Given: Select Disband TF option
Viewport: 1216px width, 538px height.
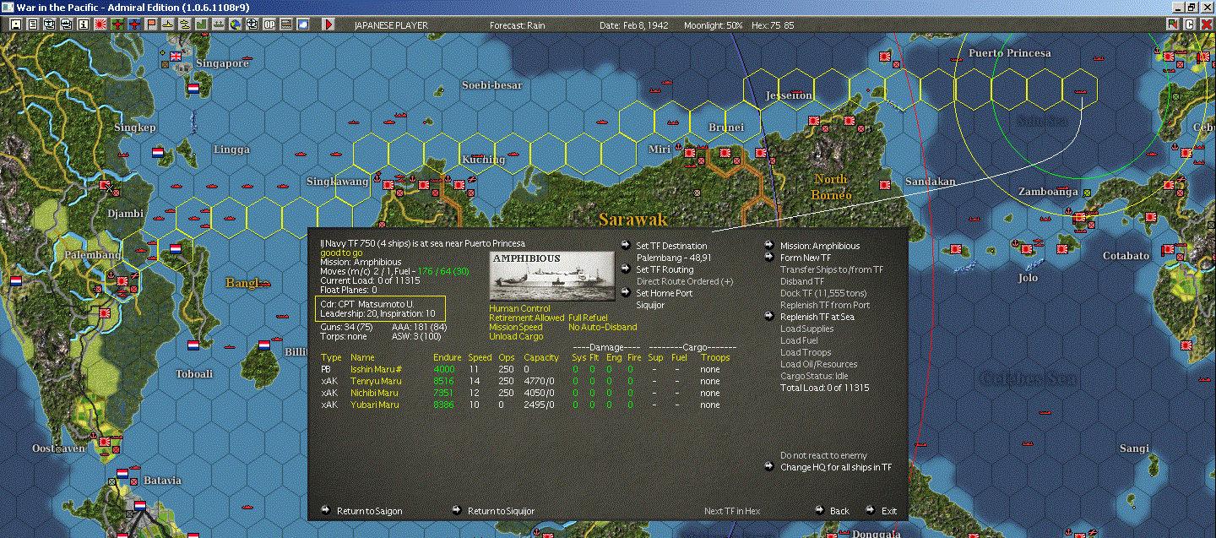Looking at the screenshot, I should 802,281.
